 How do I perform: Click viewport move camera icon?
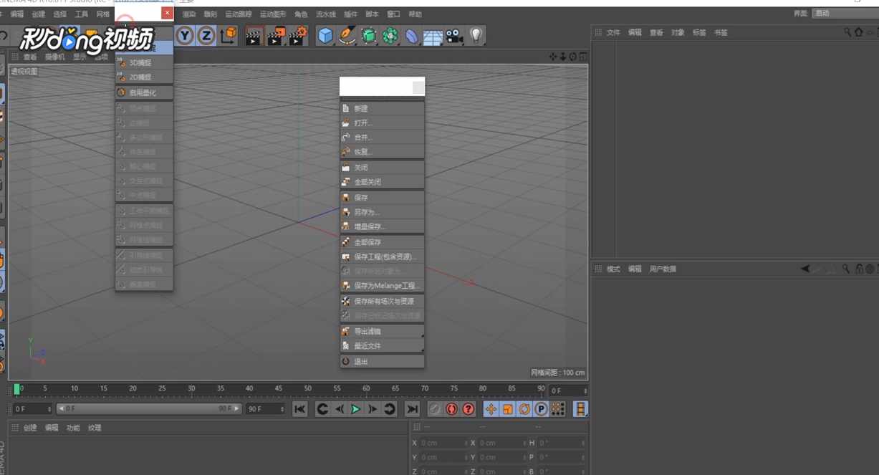[x=553, y=57]
